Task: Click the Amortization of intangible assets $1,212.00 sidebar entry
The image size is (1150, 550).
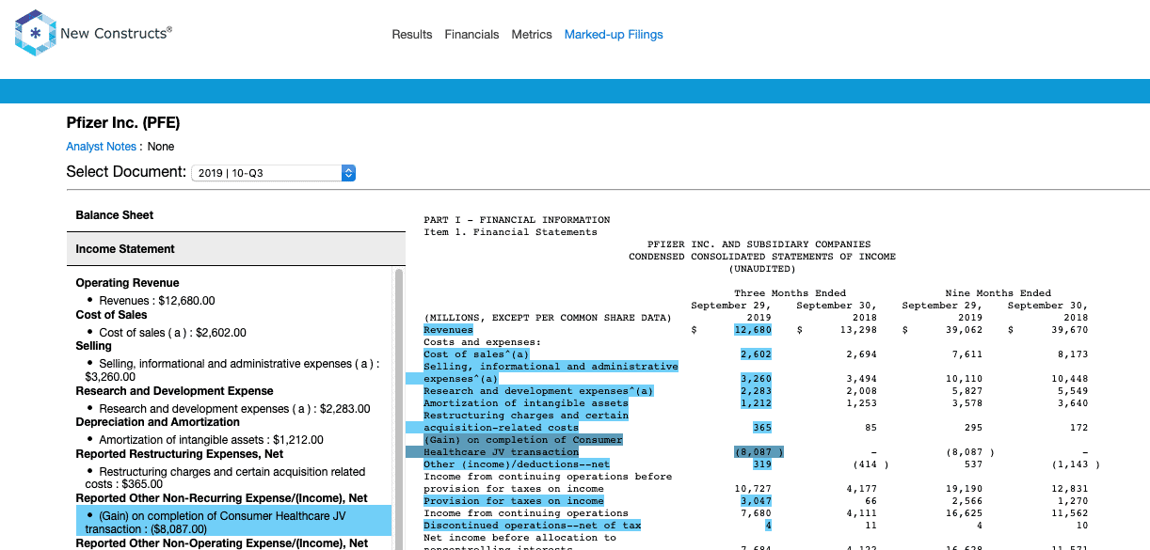Action: pos(211,440)
